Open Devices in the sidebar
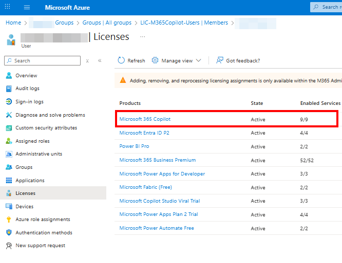342x263 pixels. (25, 207)
